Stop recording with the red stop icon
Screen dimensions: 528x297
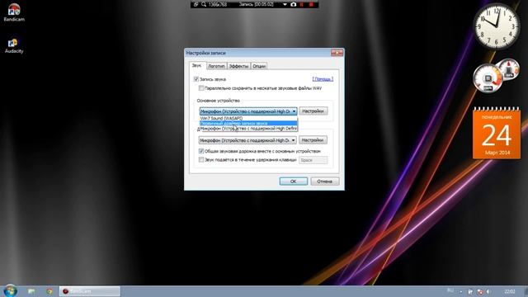pos(311,4)
